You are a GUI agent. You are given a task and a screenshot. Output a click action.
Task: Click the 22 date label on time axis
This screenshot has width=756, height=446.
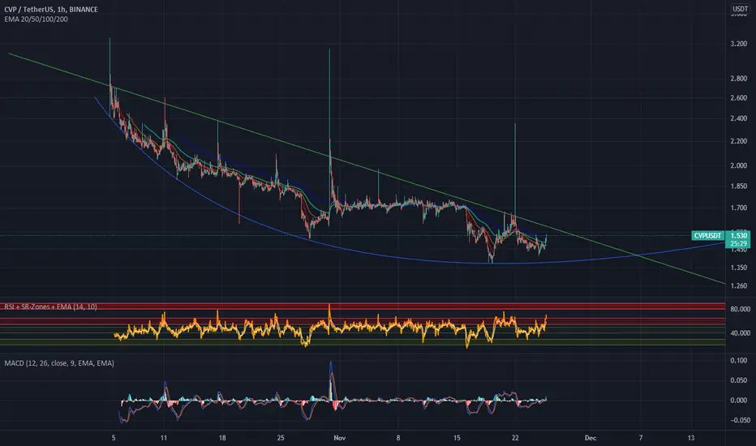click(x=515, y=438)
